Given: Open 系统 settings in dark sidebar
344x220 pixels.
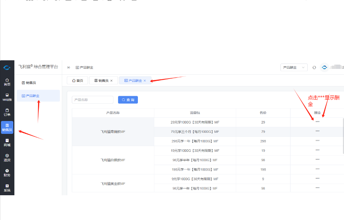Looking at the screenshot, I should tap(7, 188).
